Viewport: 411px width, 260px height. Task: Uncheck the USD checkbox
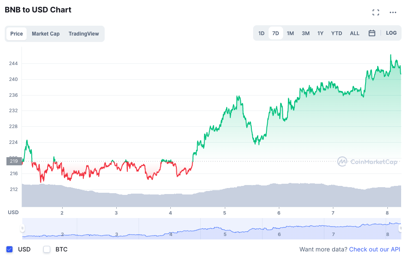(x=9, y=249)
